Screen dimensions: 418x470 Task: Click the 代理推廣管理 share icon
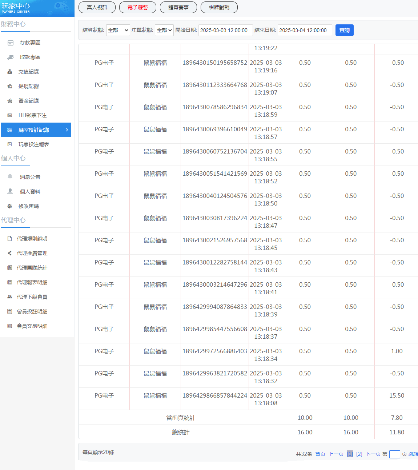(x=10, y=253)
